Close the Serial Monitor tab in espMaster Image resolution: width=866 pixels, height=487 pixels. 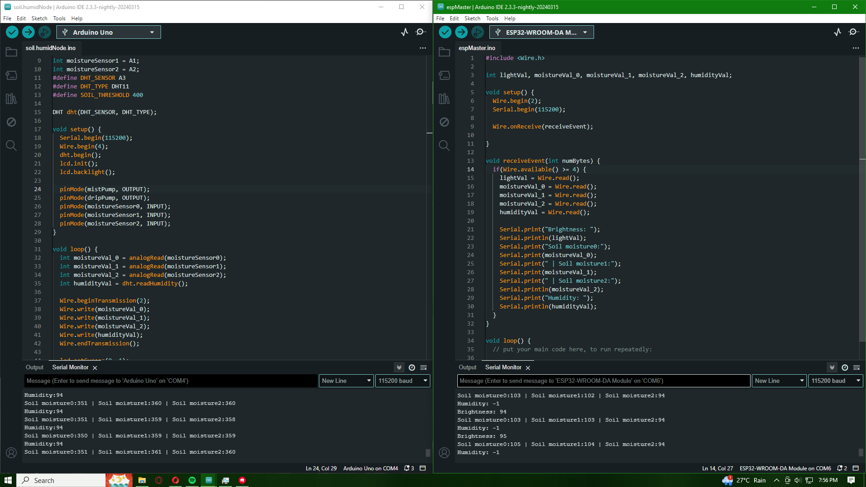[x=528, y=368]
